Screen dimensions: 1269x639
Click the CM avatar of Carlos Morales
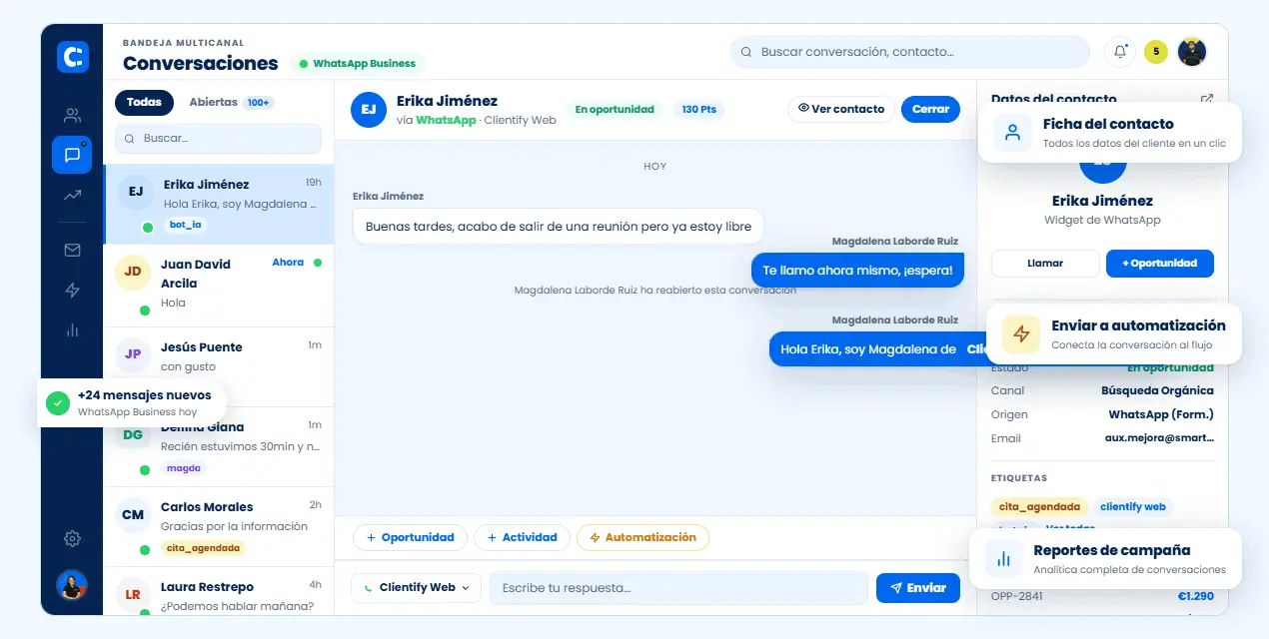coord(133,515)
